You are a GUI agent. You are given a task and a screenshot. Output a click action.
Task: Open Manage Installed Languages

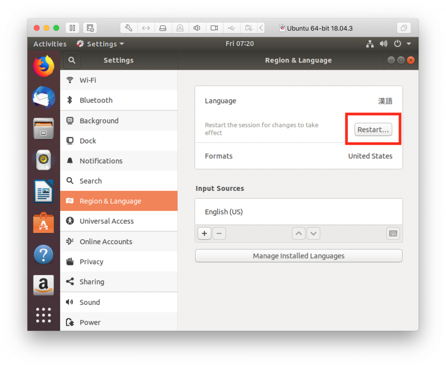[x=298, y=256]
